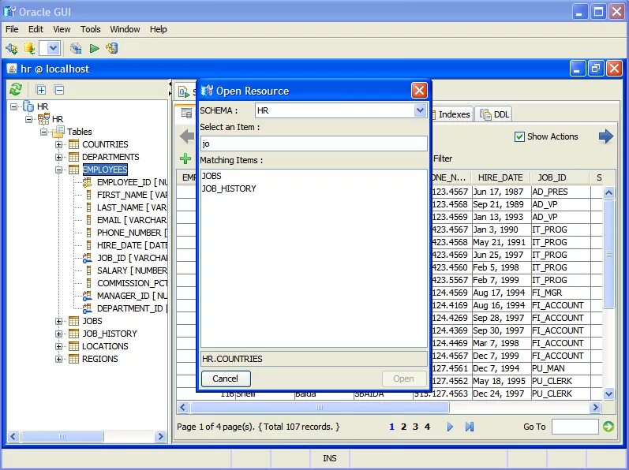Click the Open Resource gears toolbar icon
Viewport: 629px width, 470px height.
[x=76, y=48]
